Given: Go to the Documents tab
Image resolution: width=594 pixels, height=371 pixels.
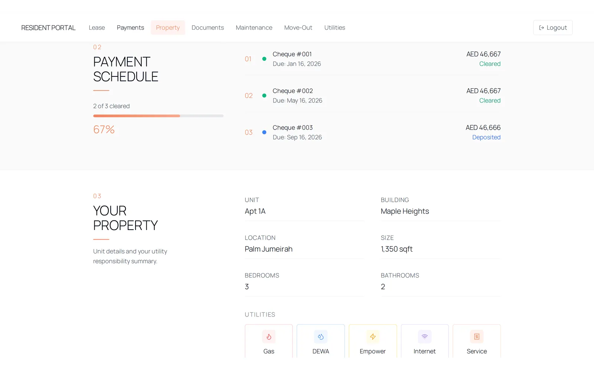Looking at the screenshot, I should tap(208, 27).
